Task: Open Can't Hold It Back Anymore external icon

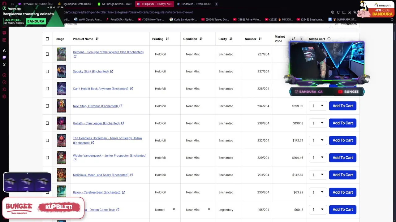Action: click(131, 89)
